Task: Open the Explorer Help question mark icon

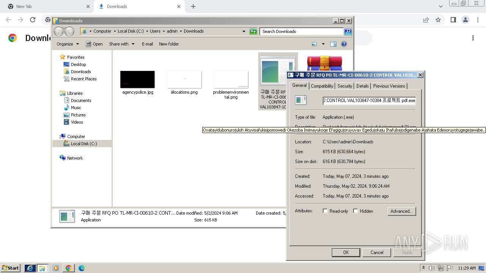Action: [x=344, y=44]
